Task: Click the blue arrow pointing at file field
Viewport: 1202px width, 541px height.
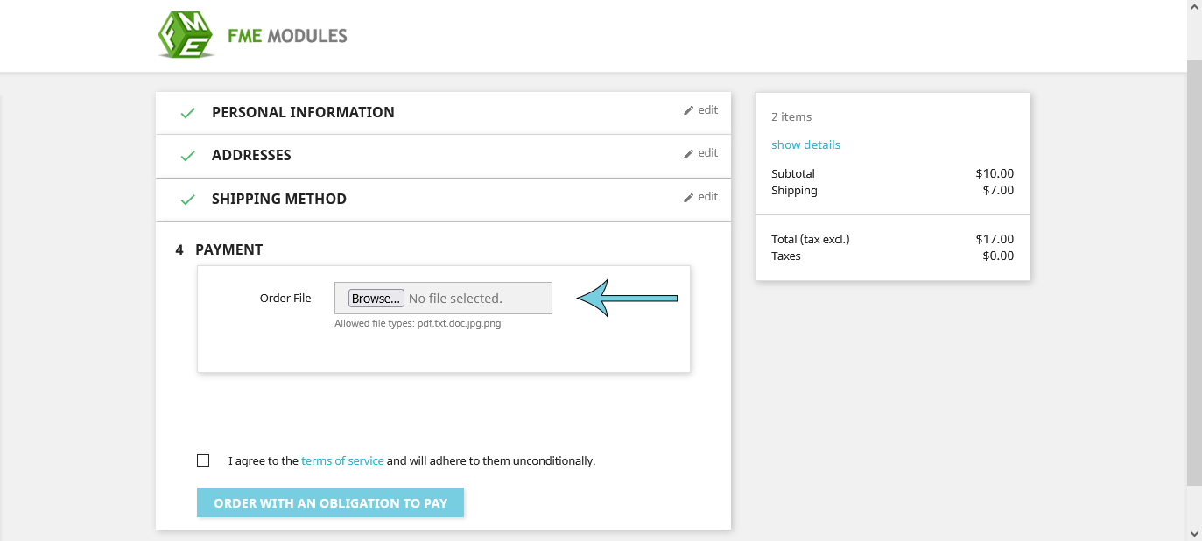Action: point(628,299)
